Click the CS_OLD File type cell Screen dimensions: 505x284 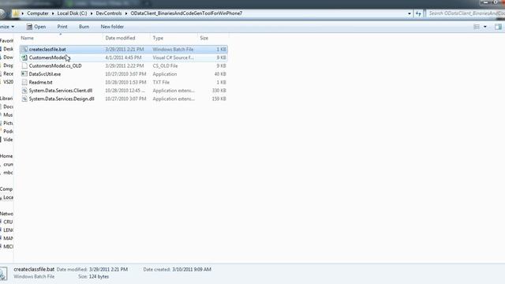tap(165, 65)
